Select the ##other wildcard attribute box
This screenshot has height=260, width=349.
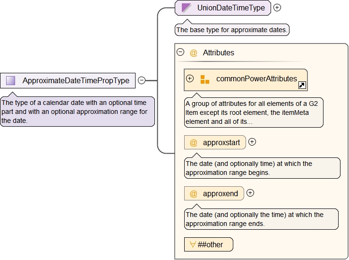pyautogui.click(x=209, y=244)
